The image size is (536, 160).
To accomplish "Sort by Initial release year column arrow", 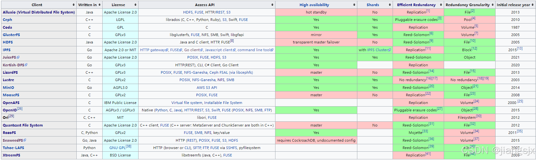I will click(x=533, y=5).
